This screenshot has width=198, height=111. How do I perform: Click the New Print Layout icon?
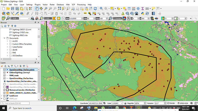click(22, 8)
